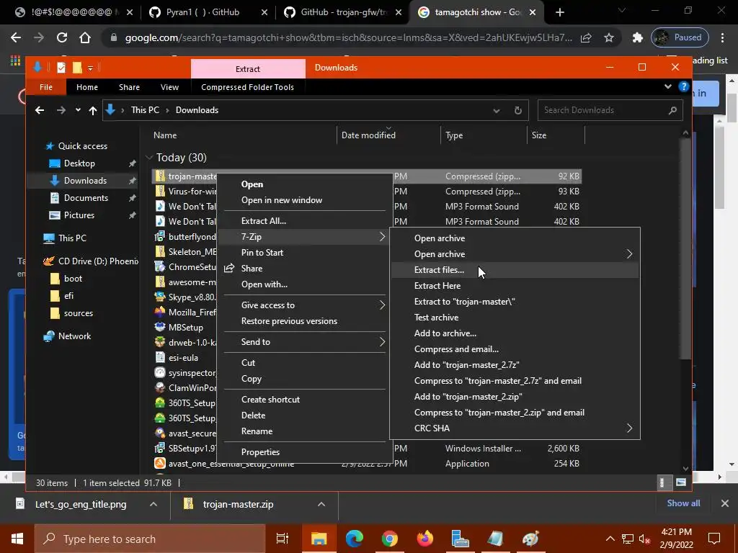
Task: Open trojan-master.zip download options chevron
Action: (x=321, y=505)
